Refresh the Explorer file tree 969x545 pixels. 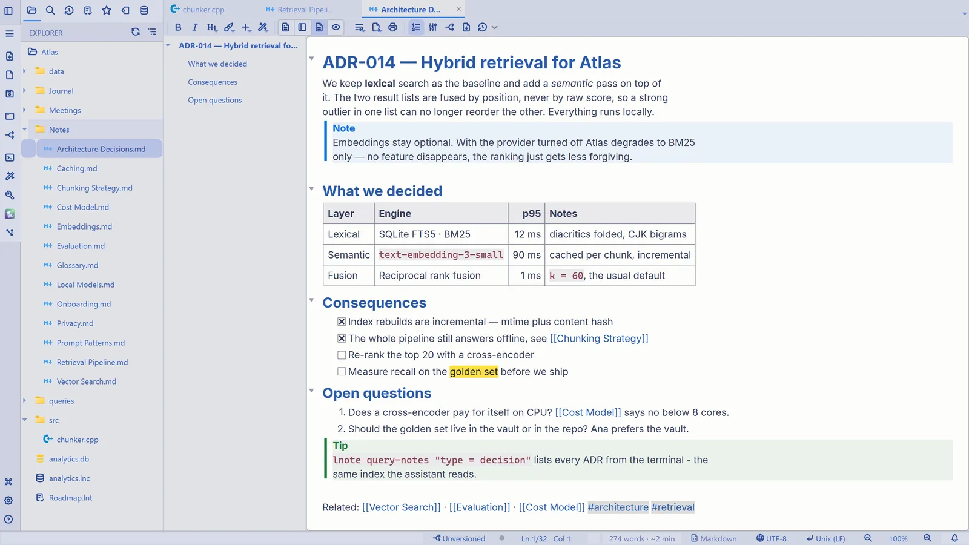[x=136, y=32]
